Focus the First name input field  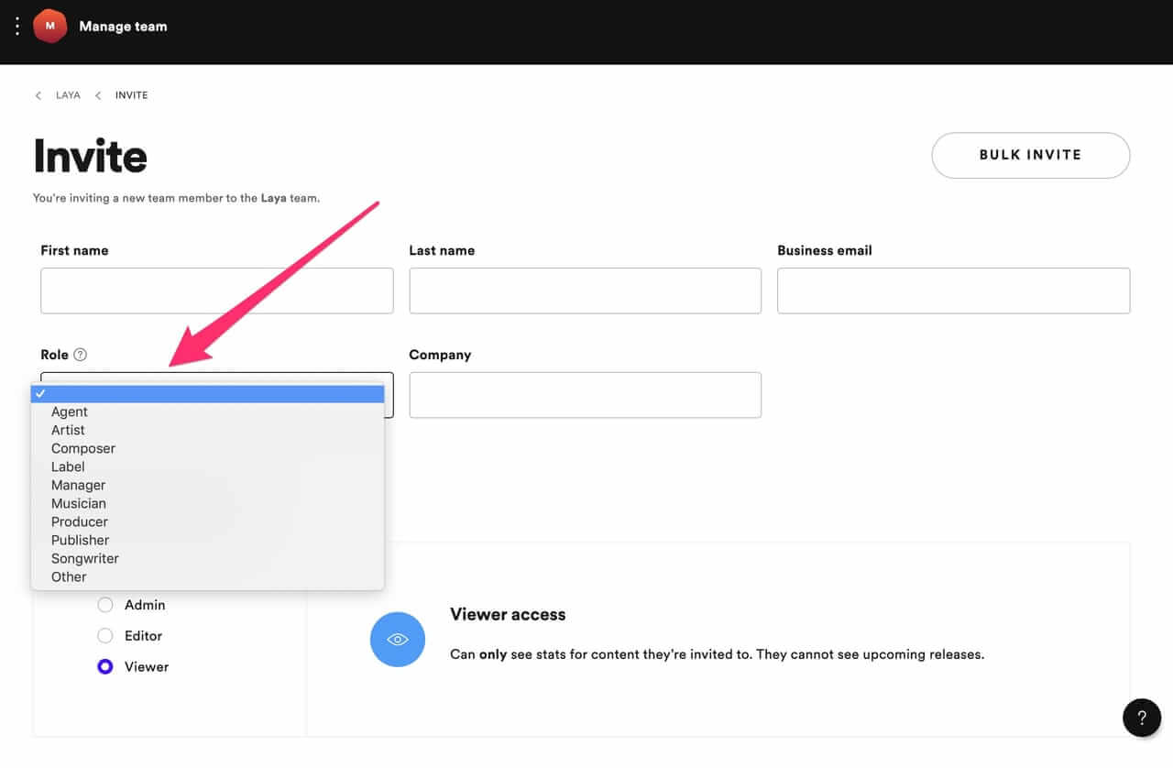coord(217,291)
